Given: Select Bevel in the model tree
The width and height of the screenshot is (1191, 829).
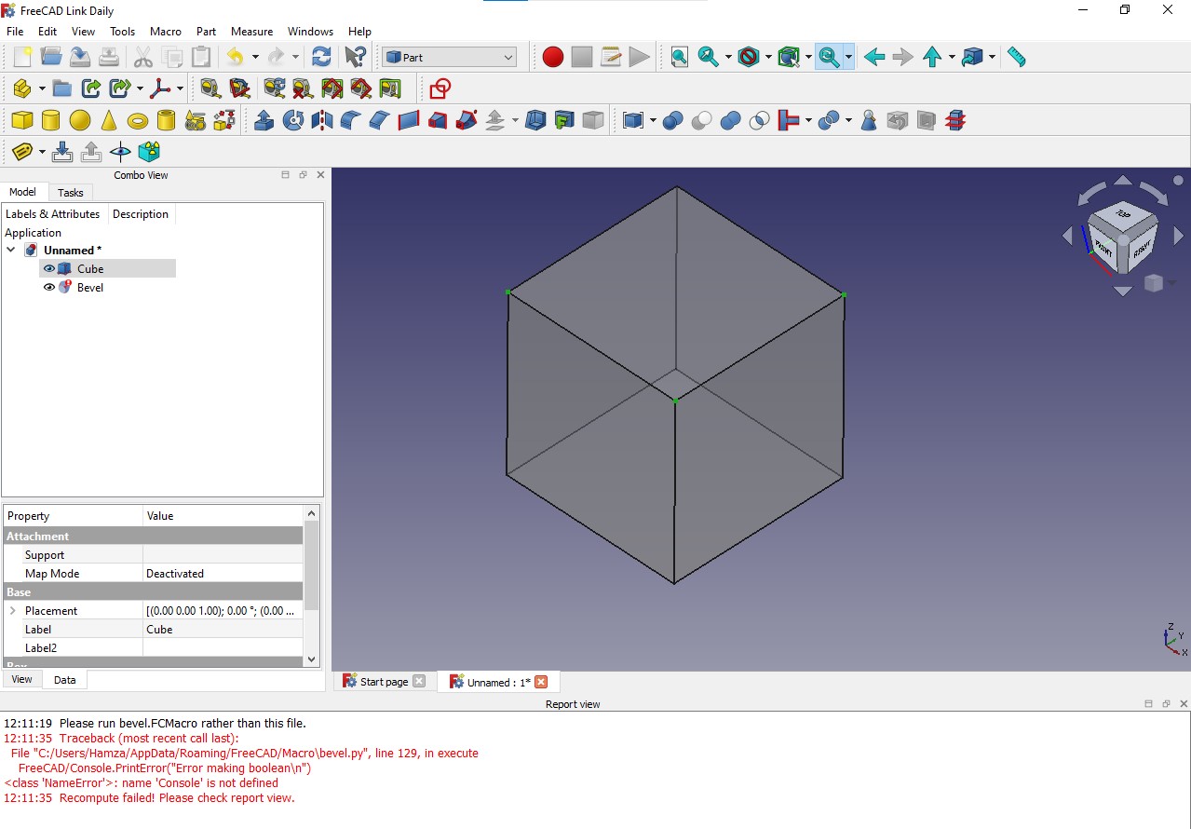Looking at the screenshot, I should (90, 287).
